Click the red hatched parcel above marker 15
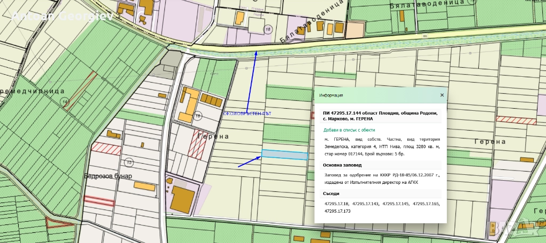Viewport: 546px width, 243px height. point(106,148)
